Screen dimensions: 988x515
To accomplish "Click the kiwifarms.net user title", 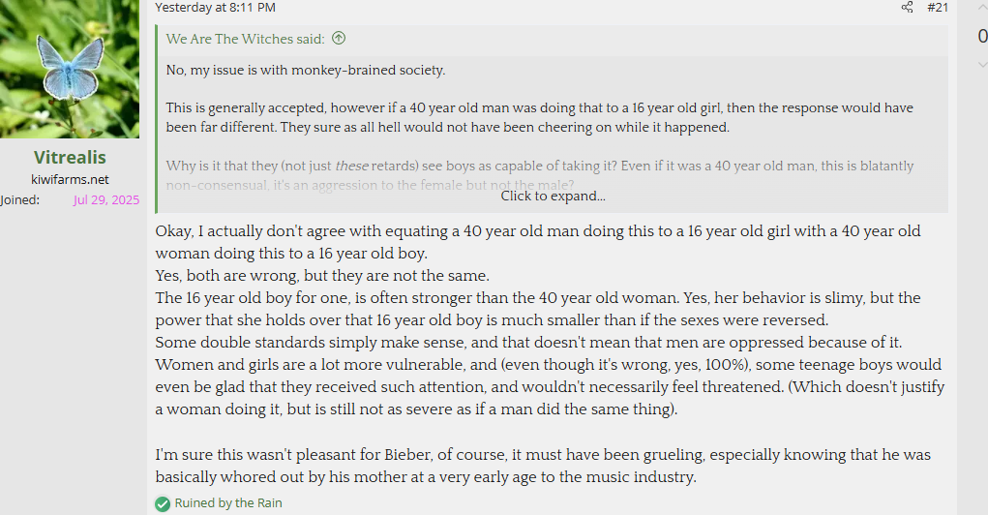I will pos(70,180).
